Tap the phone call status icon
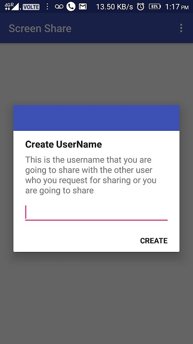193x344 pixels. tap(71, 6)
